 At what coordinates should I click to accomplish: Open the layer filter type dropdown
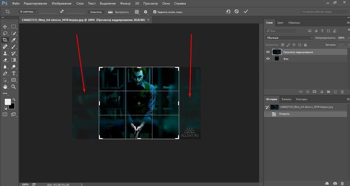coord(281,31)
